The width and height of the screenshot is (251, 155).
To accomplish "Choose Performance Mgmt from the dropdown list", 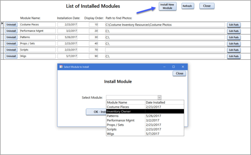I will pyautogui.click(x=145, y=120).
